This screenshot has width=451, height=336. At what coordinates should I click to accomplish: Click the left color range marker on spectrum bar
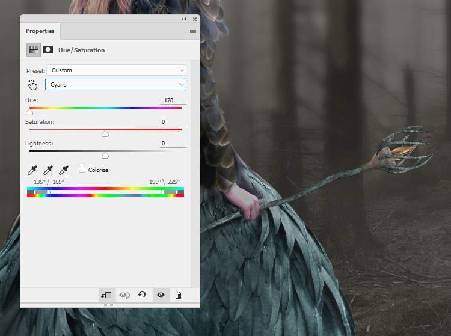(x=41, y=192)
